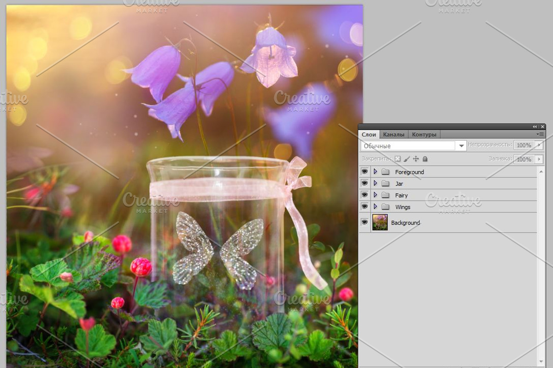
Task: Expand the Jar group triangle
Action: coord(375,183)
